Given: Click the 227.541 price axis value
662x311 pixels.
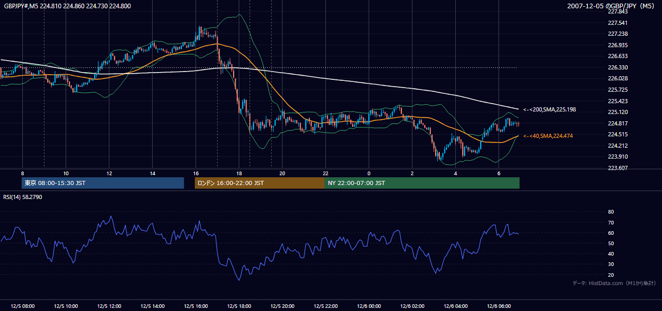Looking at the screenshot, I should coord(618,23).
